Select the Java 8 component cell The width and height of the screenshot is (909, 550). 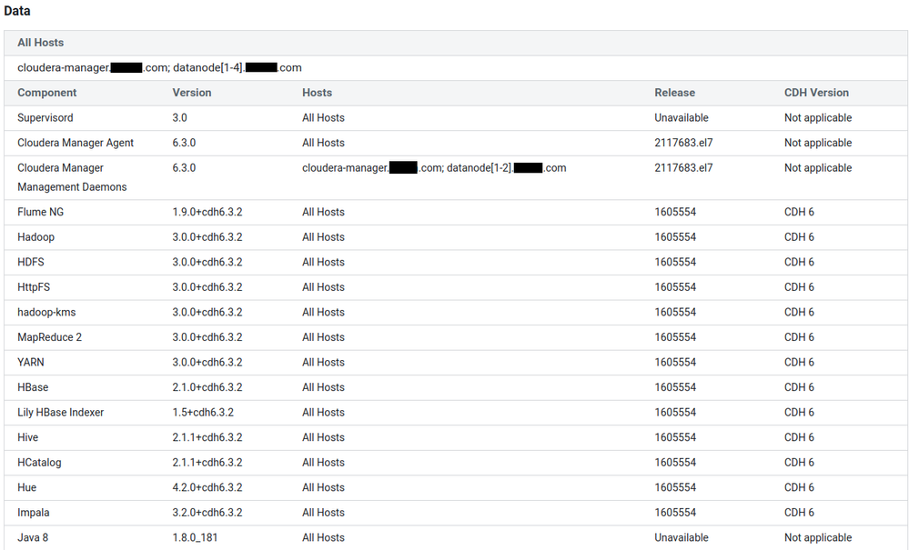(x=33, y=537)
